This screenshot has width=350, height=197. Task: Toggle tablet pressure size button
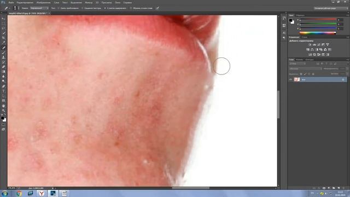(x=157, y=8)
